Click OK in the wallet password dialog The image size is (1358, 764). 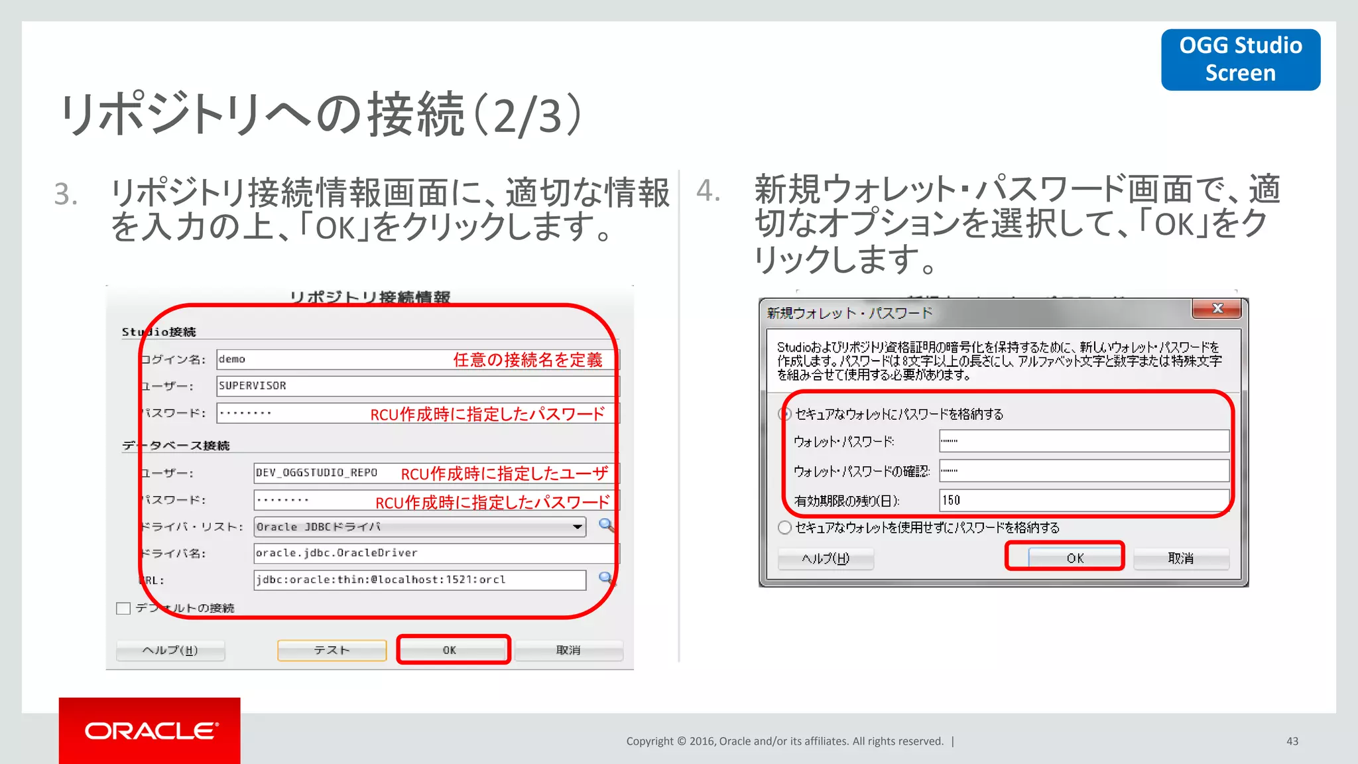click(1074, 558)
